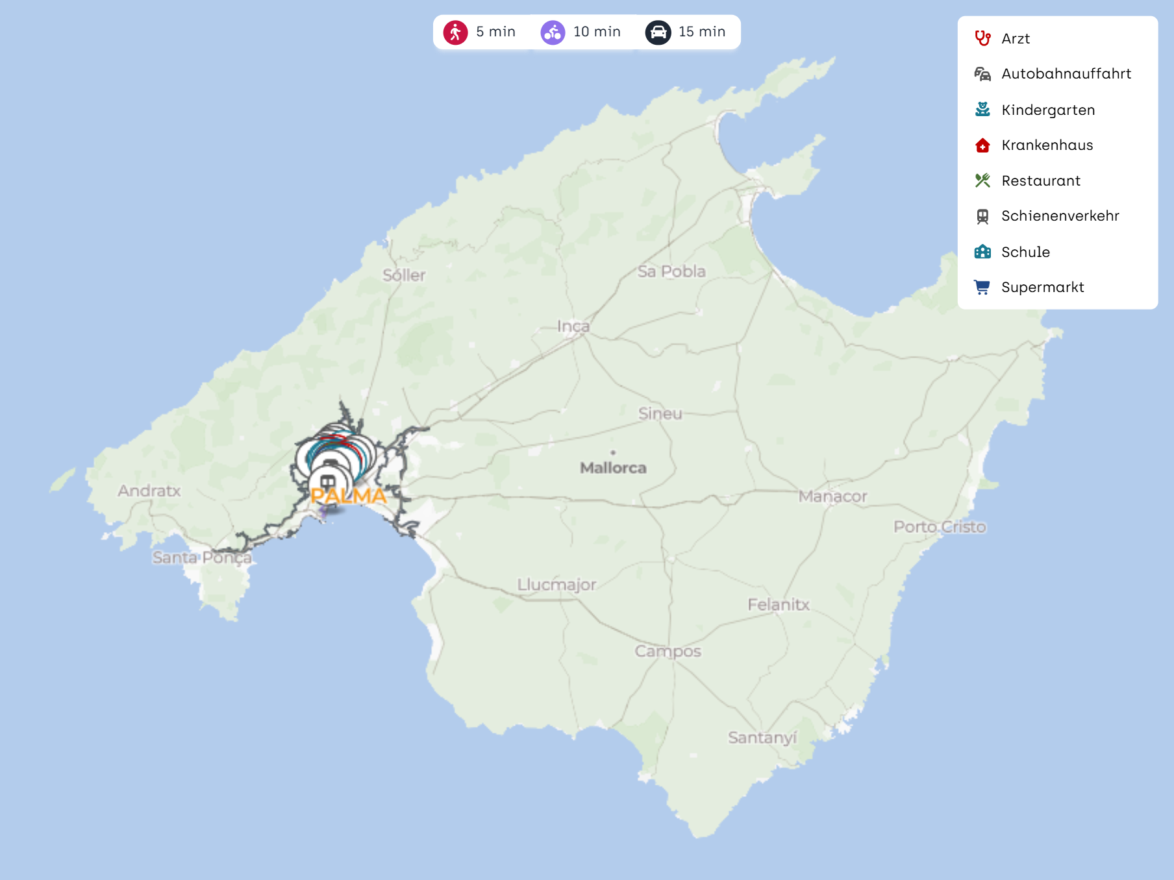1174x880 pixels.
Task: Click the Restaurant fork and knife icon
Action: pyautogui.click(x=982, y=180)
